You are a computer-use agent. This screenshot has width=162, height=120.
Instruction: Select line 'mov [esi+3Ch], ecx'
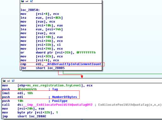[42, 57]
